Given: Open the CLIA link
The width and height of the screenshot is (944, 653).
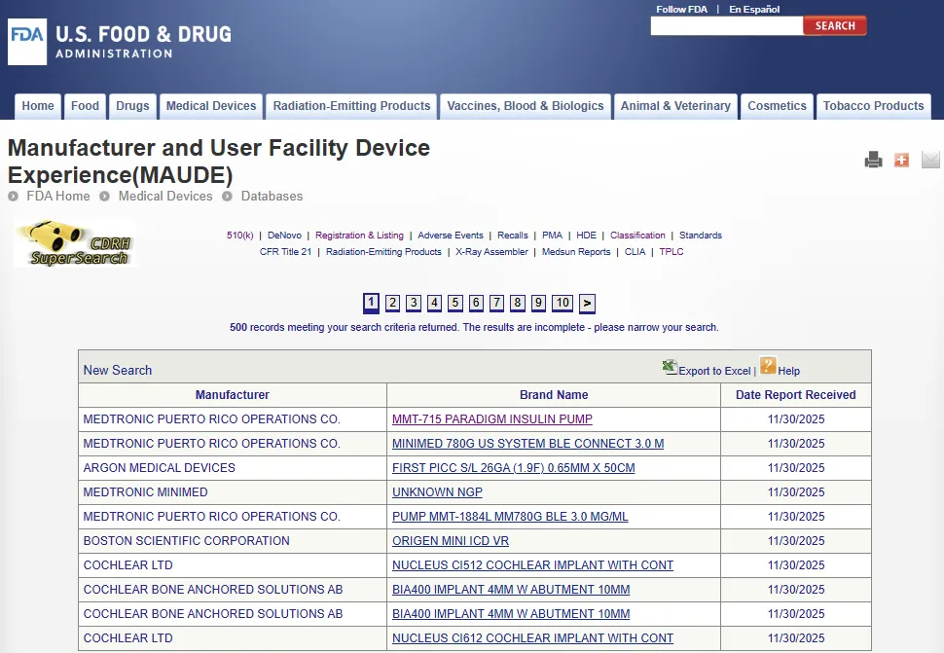Looking at the screenshot, I should (x=635, y=252).
